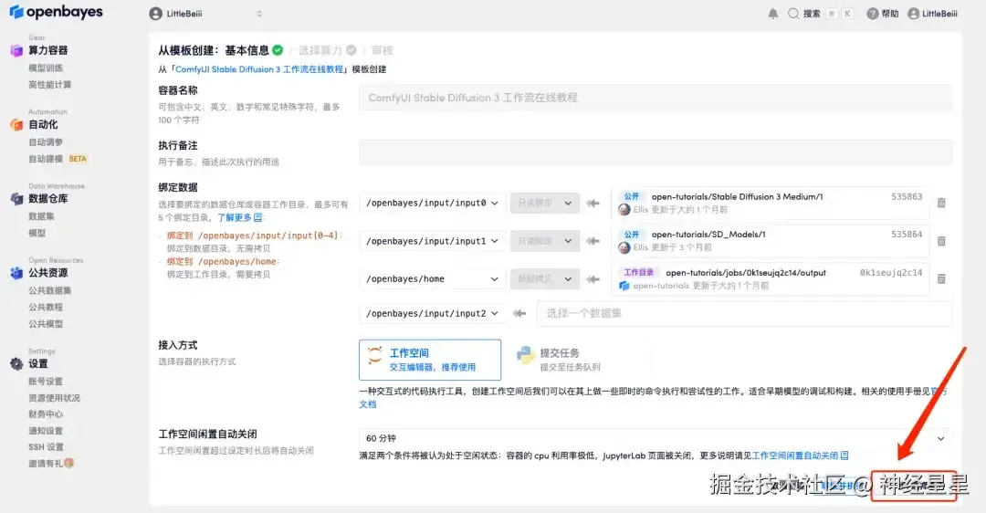
Task: Open 财务中心 in the sidebar
Action: (x=46, y=414)
